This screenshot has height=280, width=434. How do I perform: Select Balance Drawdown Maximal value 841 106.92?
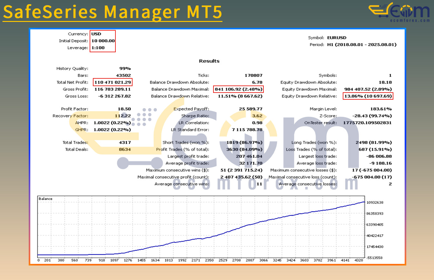(238, 89)
